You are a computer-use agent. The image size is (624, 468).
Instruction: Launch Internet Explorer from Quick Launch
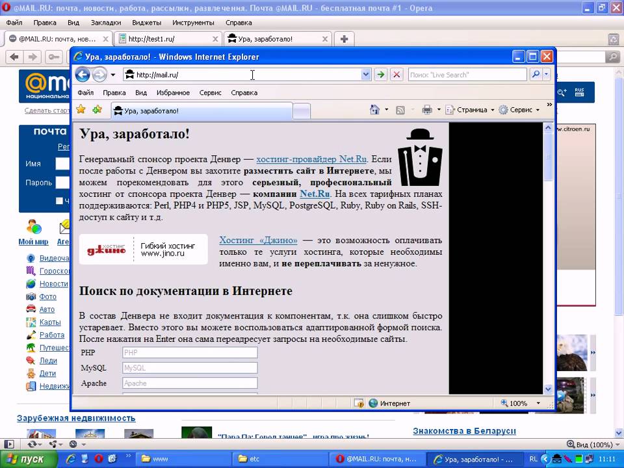pyautogui.click(x=71, y=459)
